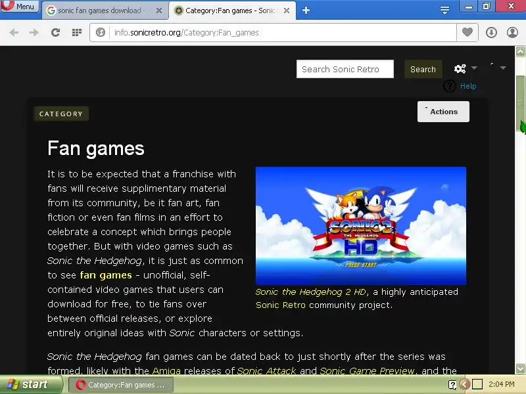Close the sonic fan games download tab
Screen dimensions: 526x394
(159, 11)
